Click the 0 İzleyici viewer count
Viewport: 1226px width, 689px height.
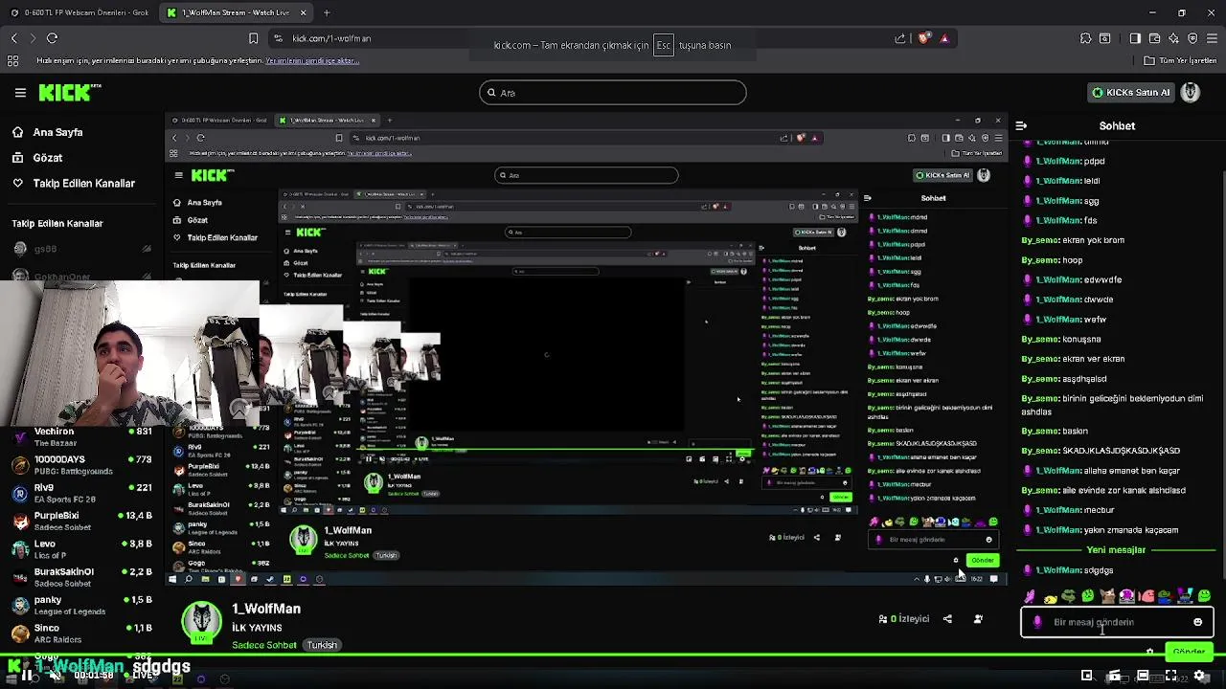(x=904, y=619)
